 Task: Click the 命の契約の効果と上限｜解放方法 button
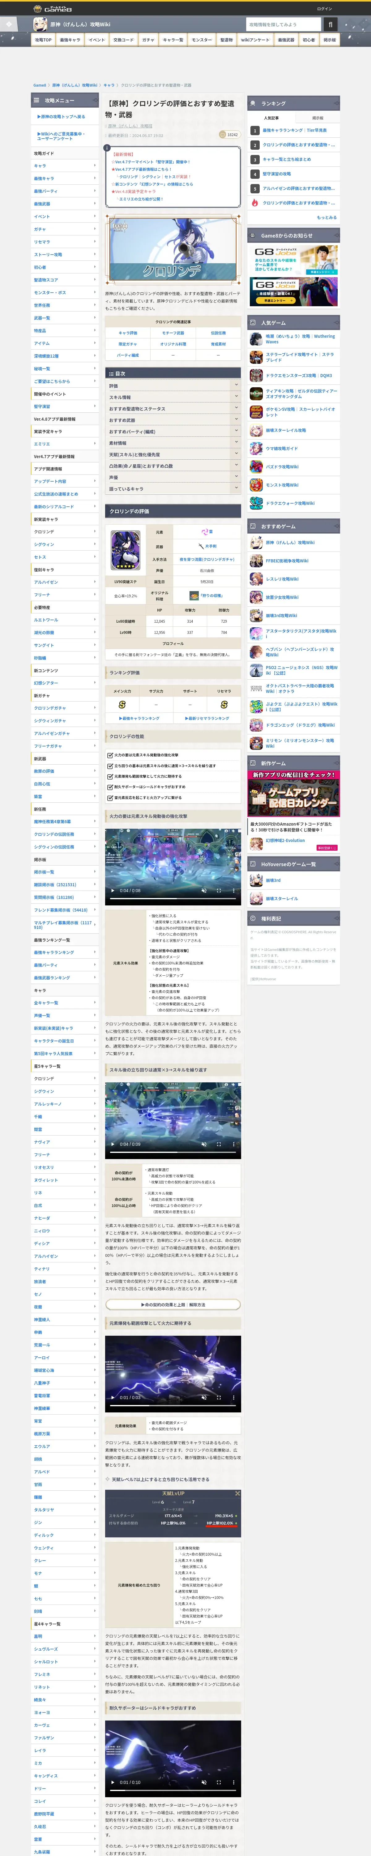pyautogui.click(x=173, y=1304)
